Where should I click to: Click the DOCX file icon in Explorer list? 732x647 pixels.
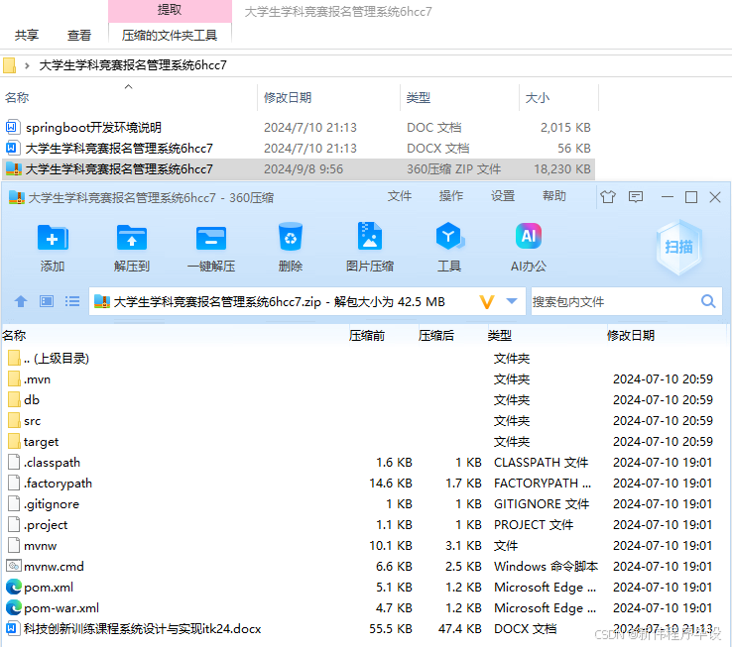pyautogui.click(x=12, y=148)
